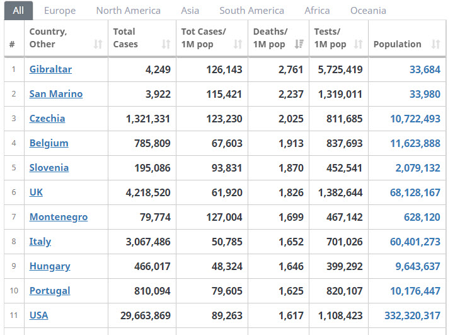
Task: Click UK population 68,128,167
Action: point(415,192)
